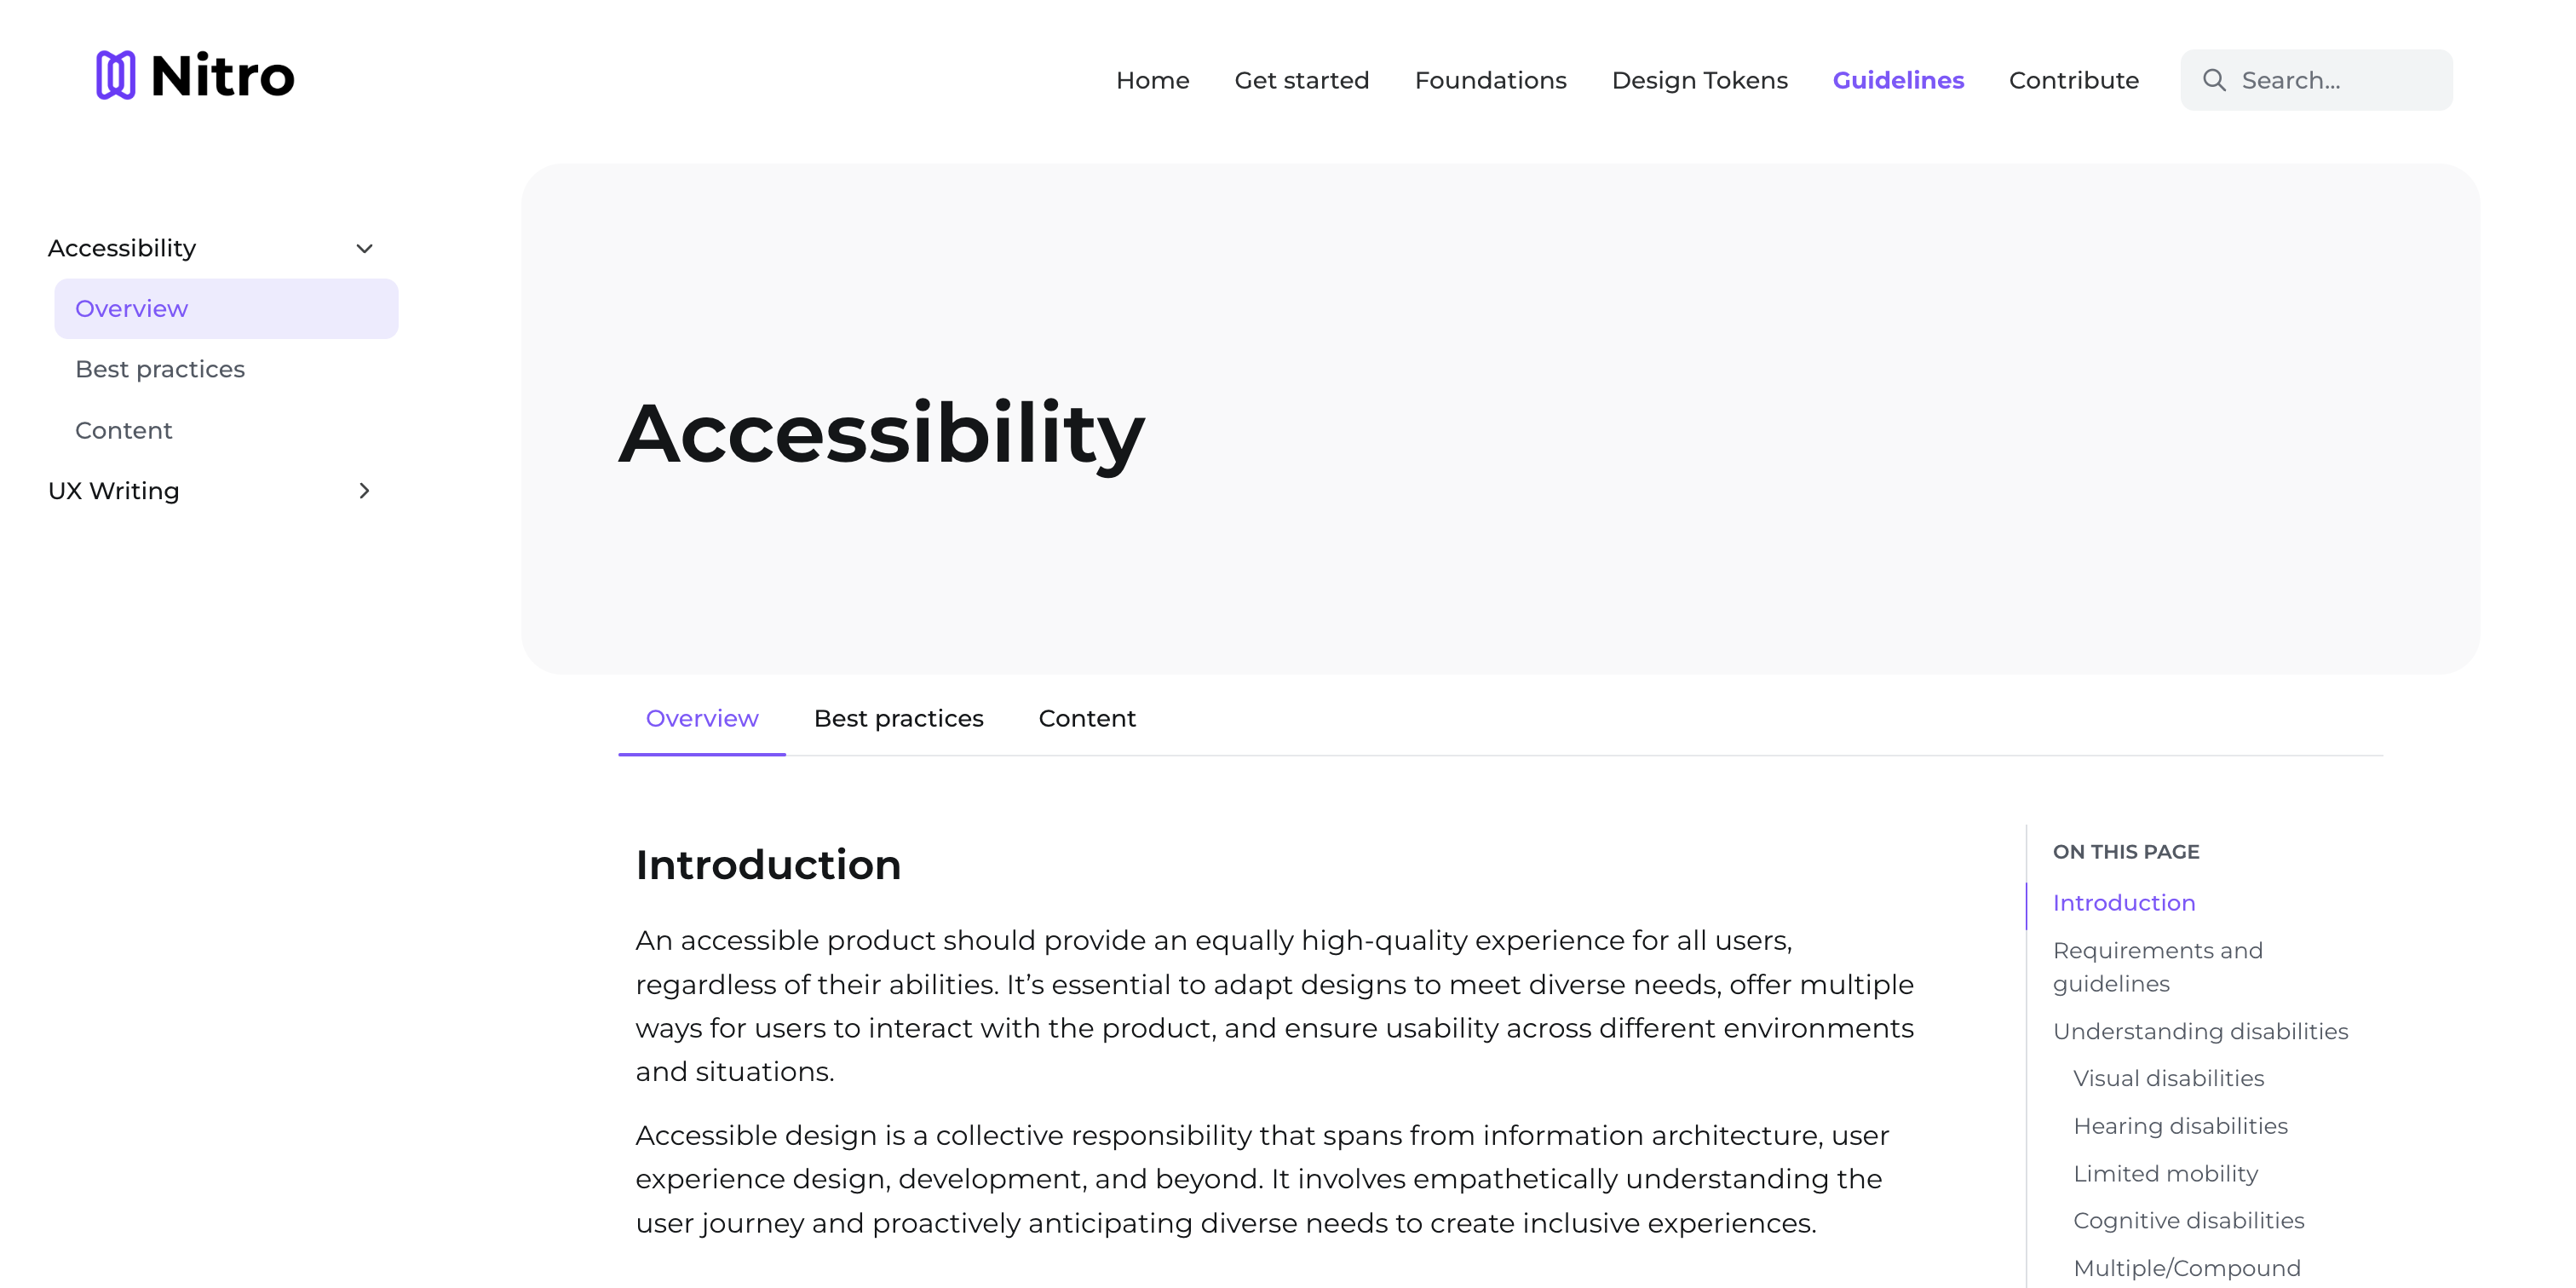This screenshot has height=1288, width=2576.
Task: Collapse the Accessibility sidebar section chevron
Action: click(x=365, y=248)
